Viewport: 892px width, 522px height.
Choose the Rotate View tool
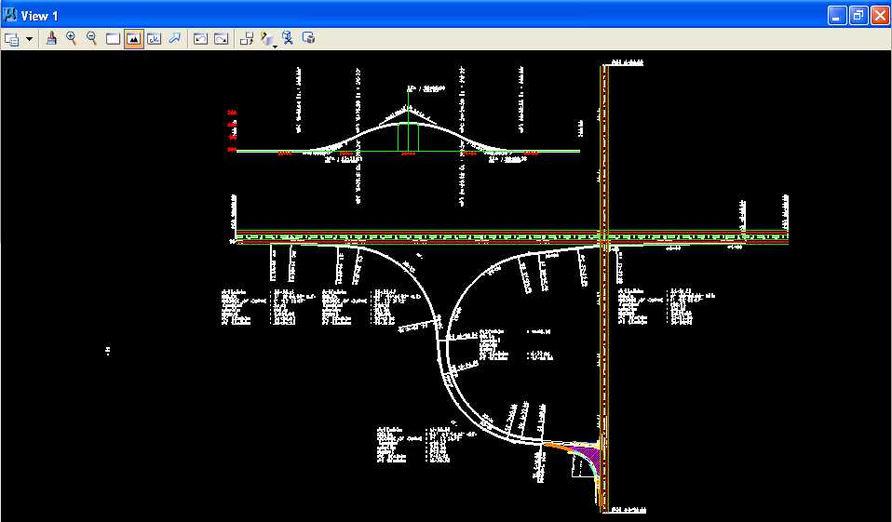coord(154,39)
